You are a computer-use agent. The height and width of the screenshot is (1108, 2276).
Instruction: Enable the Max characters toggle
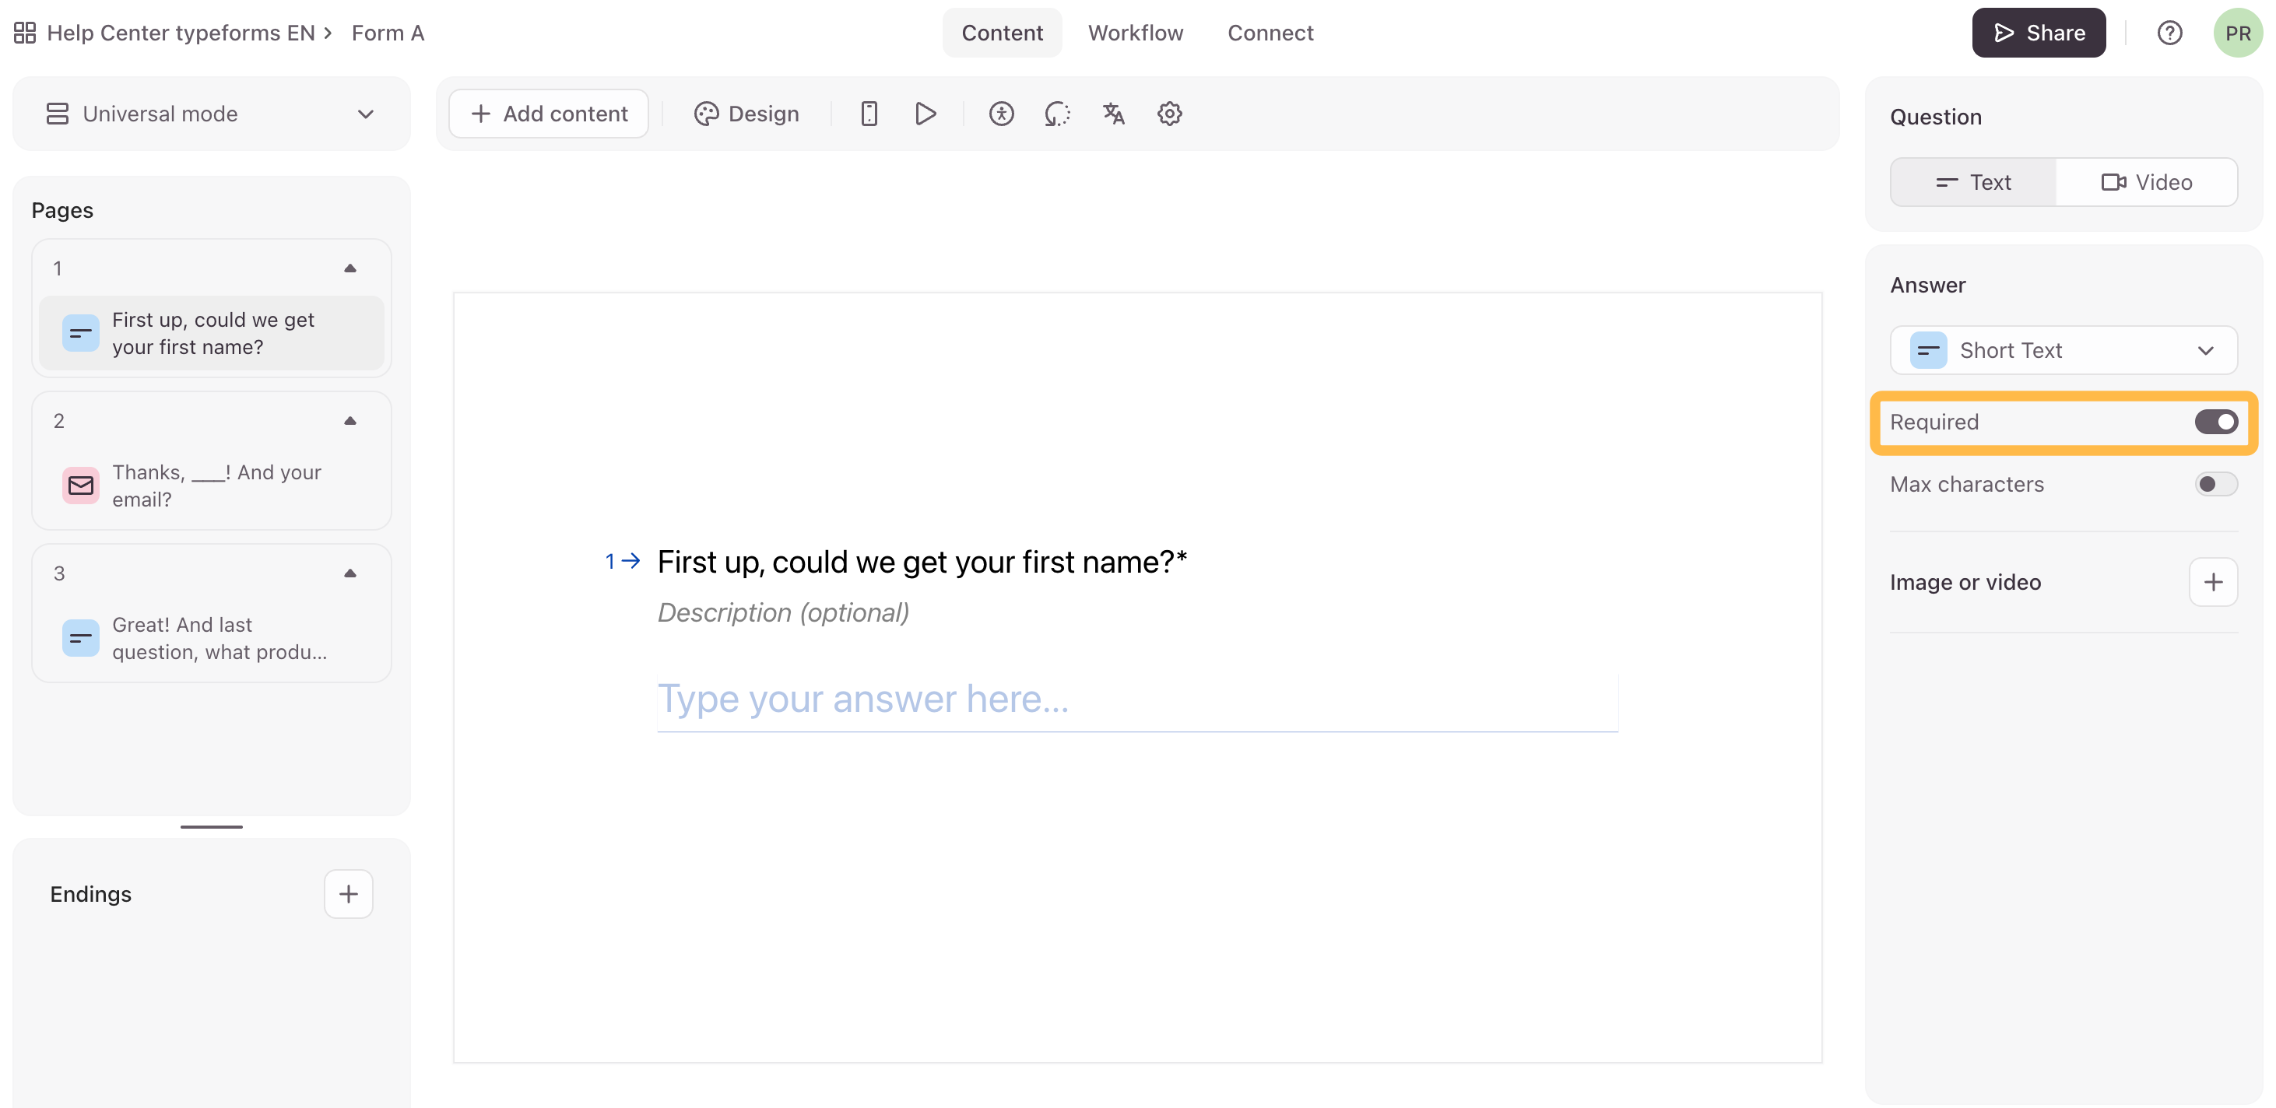click(x=2215, y=484)
